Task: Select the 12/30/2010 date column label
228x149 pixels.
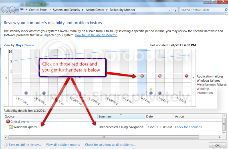Action: click(x=111, y=100)
